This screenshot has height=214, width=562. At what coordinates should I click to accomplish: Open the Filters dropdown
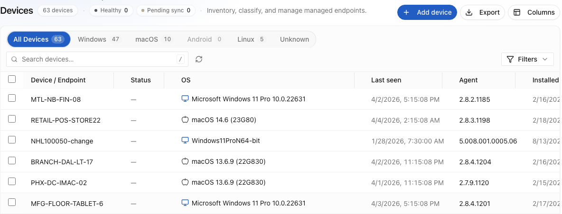click(528, 59)
